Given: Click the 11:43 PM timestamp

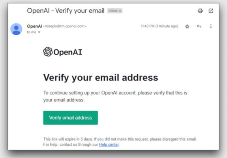Looking at the screenshot, I should [159, 26].
